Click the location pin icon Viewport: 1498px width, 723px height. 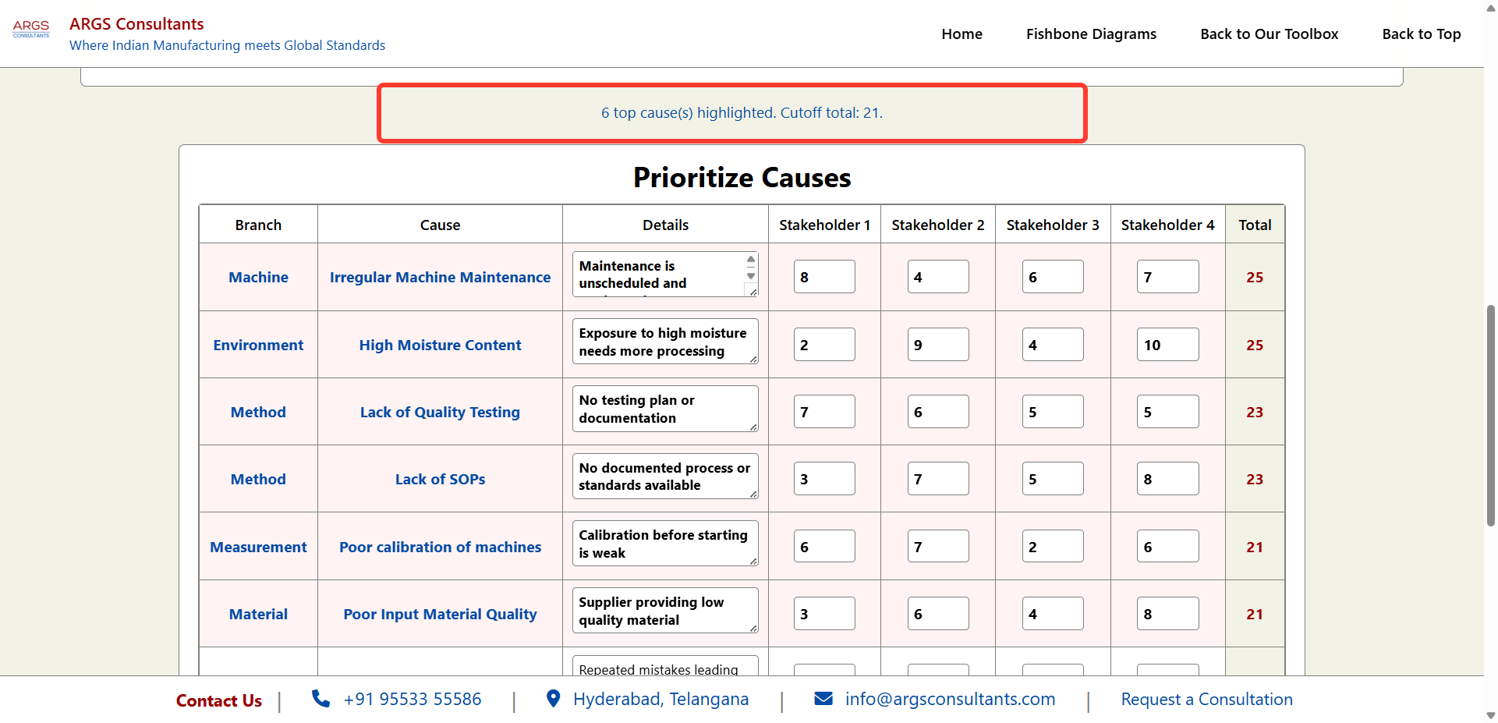tap(553, 698)
